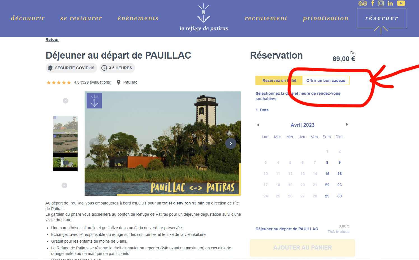Go to next month after Avril 2023
419x260 pixels.
tap(347, 124)
